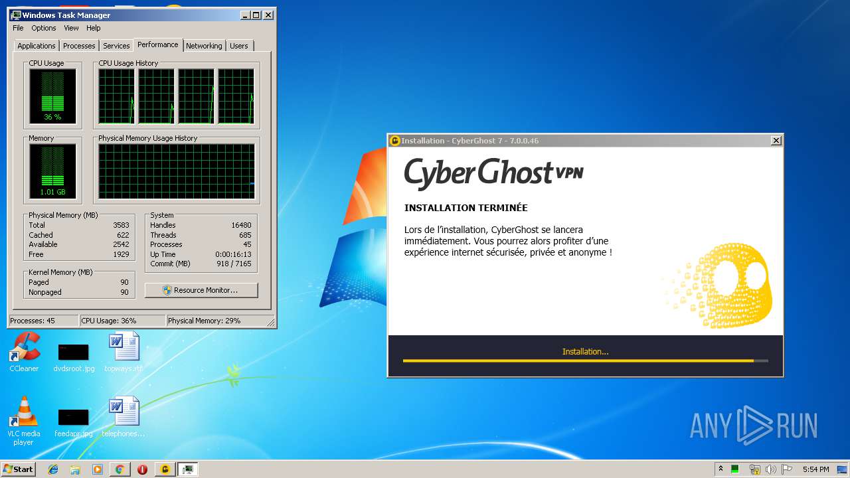Select the Performance tab

coord(158,44)
